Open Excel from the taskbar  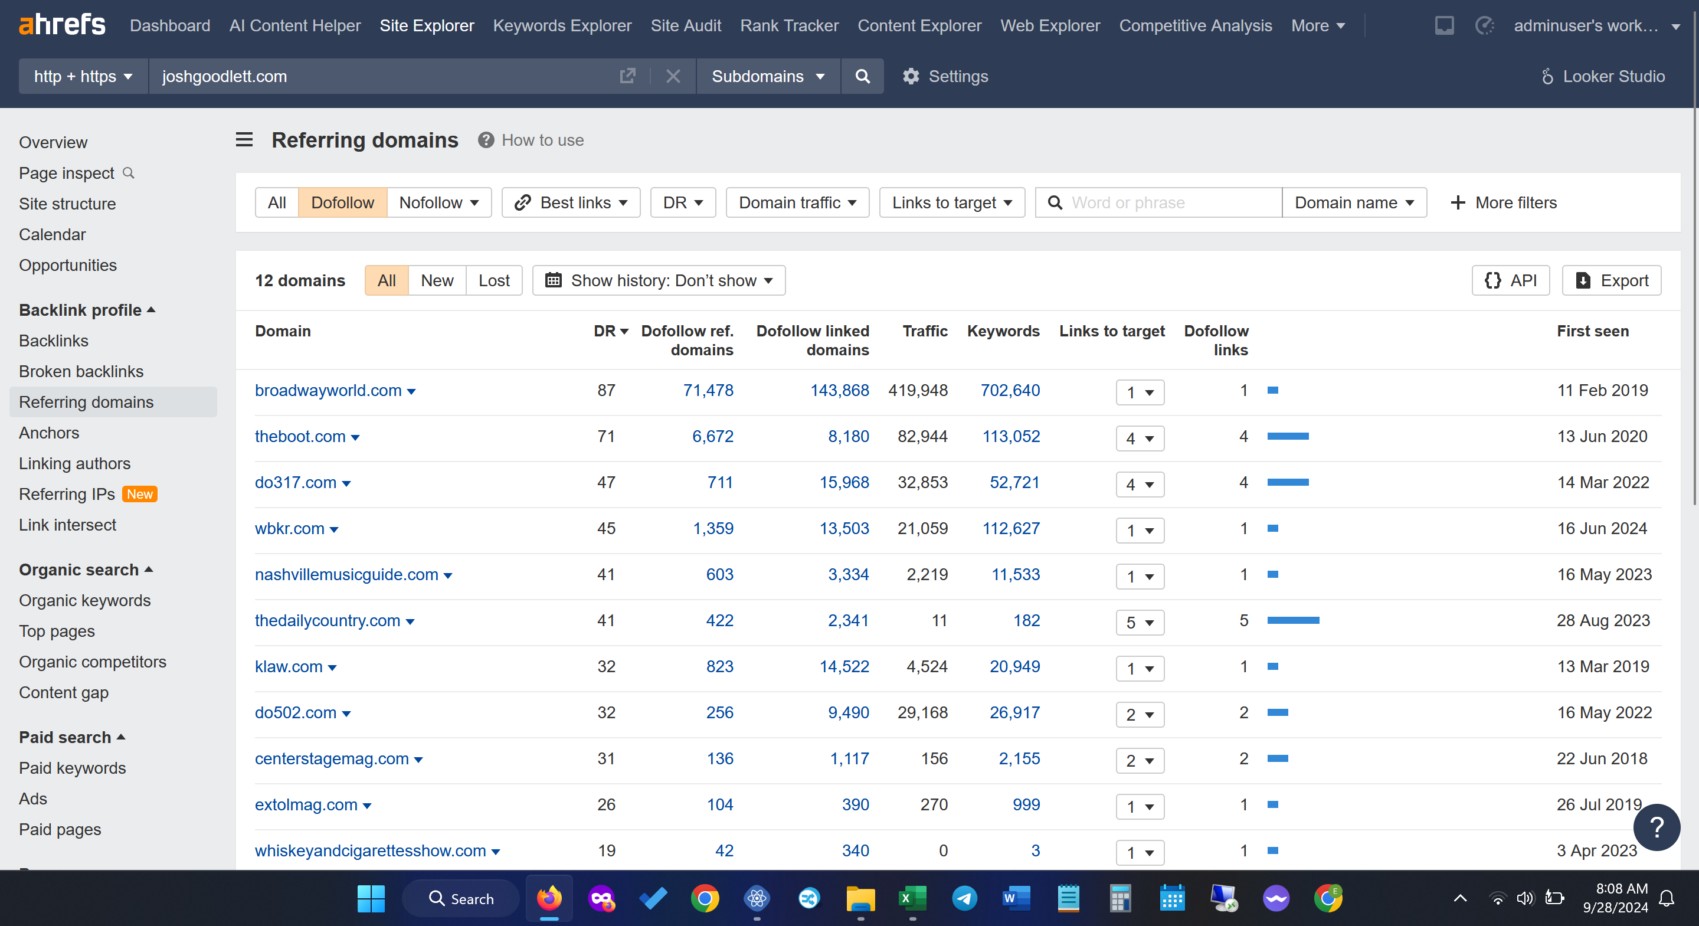913,898
